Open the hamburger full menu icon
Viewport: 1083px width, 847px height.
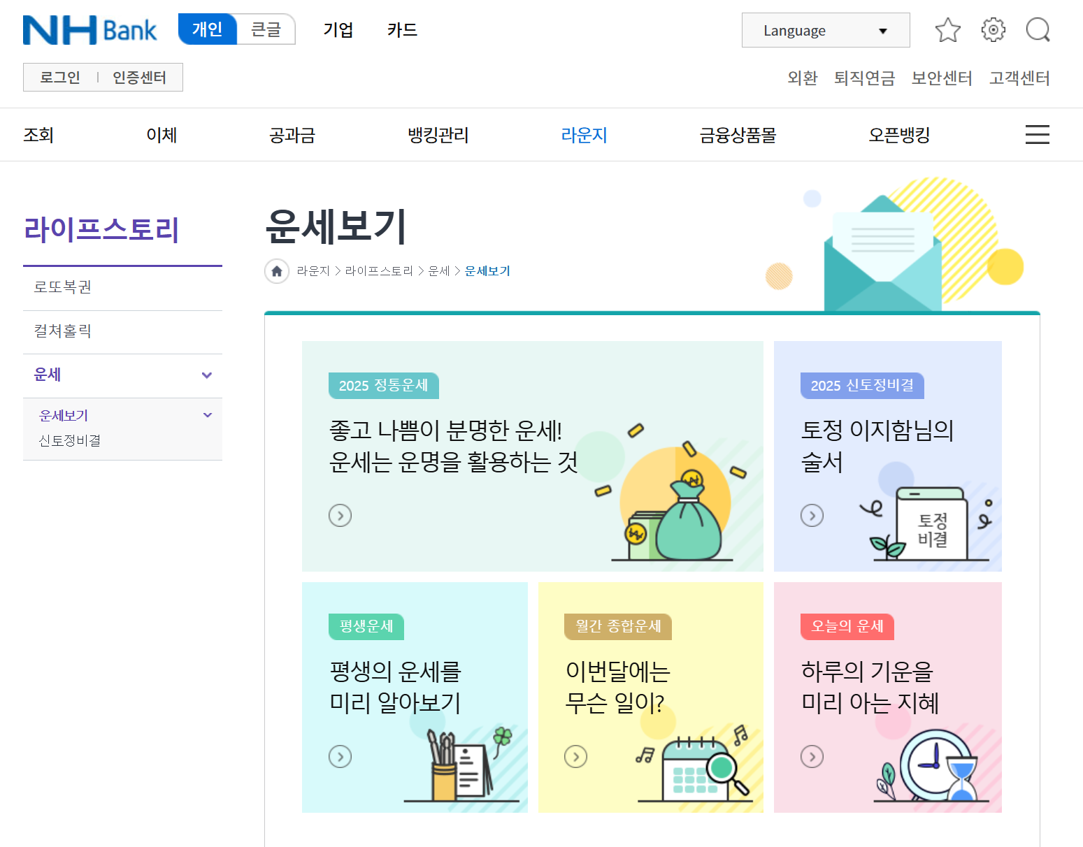[1038, 134]
